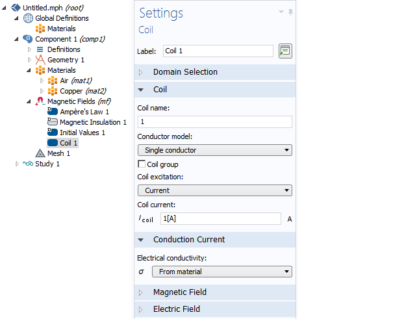This screenshot has width=404, height=319.
Task: Open the Coil excitation dropdown
Action: pos(215,190)
